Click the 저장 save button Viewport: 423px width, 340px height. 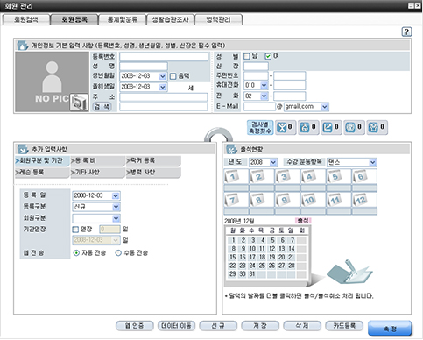[x=260, y=326]
